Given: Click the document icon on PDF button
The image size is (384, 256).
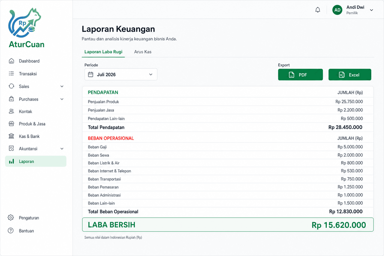Looking at the screenshot, I should (291, 75).
